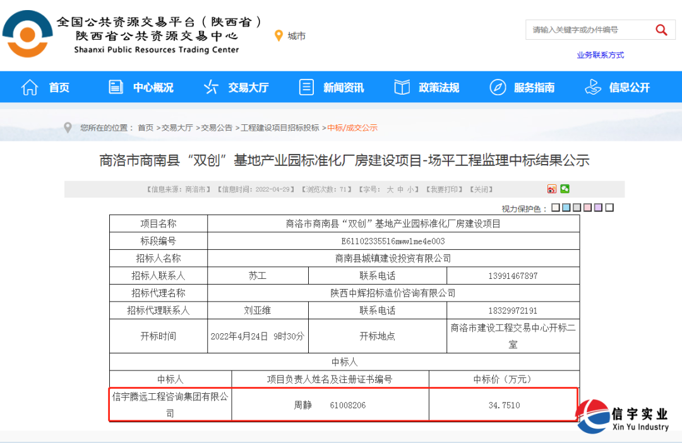
Task: Click the green share icon near 关闭
Action: click(564, 189)
